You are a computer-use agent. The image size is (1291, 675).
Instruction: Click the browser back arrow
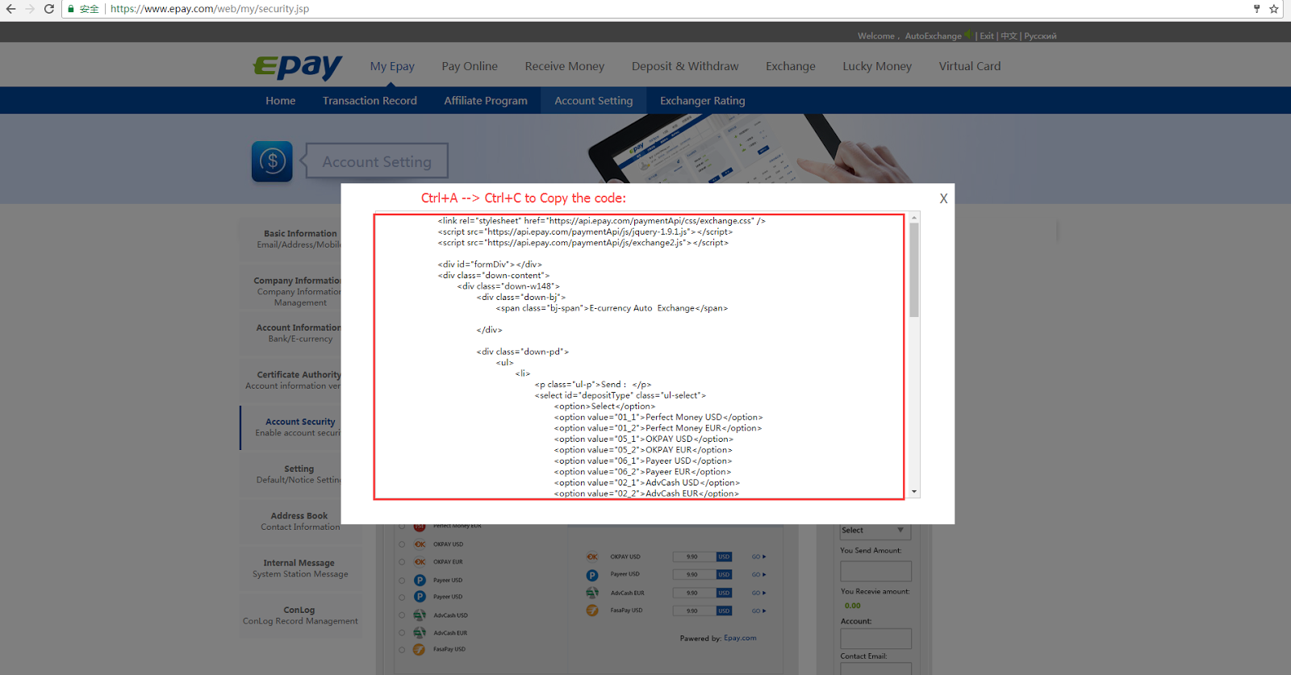point(10,9)
